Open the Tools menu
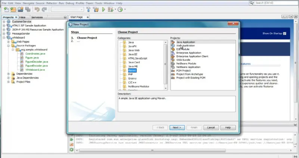299x158 pixels. (x=99, y=3)
